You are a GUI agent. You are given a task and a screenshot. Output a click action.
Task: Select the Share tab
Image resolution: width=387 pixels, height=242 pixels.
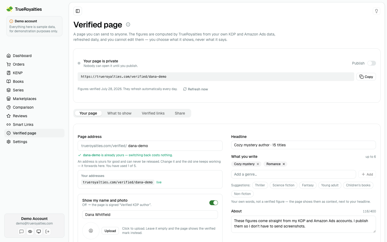180,113
